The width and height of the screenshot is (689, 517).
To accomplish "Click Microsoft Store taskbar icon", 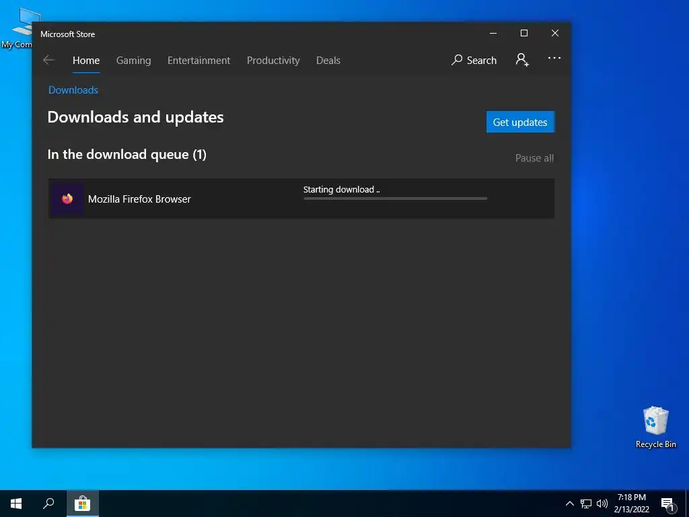I will tap(82, 504).
